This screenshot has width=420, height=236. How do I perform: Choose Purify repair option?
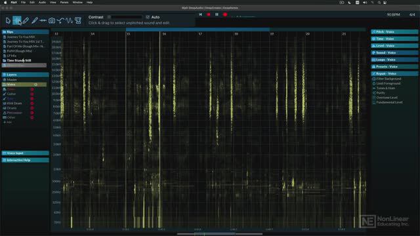(x=381, y=93)
